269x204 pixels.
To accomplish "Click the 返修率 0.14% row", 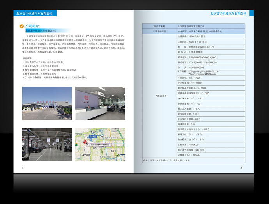I will point(211,155).
